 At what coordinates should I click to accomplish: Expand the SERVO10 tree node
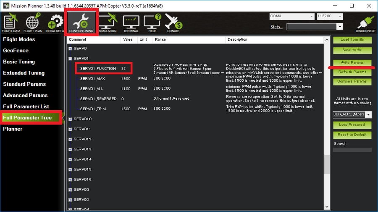(70, 119)
